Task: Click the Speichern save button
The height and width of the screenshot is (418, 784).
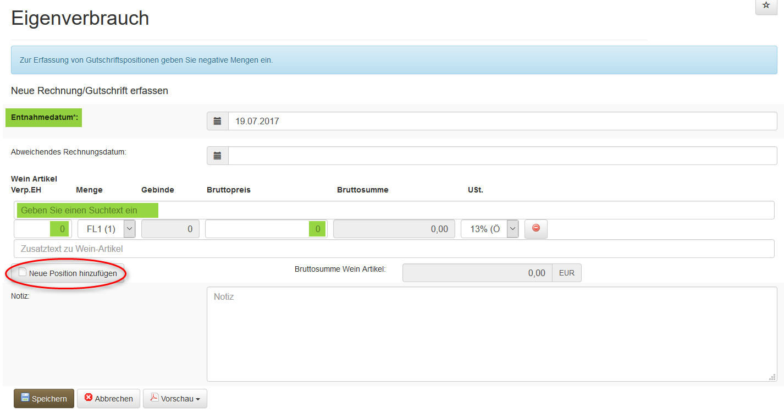Action: point(44,399)
